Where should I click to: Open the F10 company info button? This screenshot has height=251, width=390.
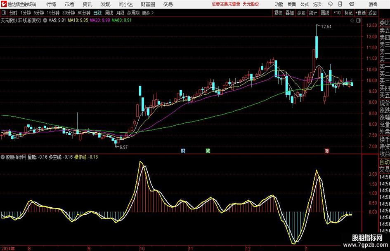[337, 13]
